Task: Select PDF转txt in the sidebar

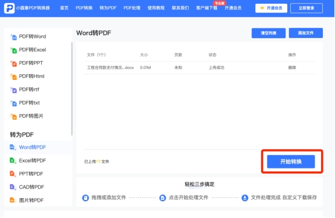Action: (29, 103)
